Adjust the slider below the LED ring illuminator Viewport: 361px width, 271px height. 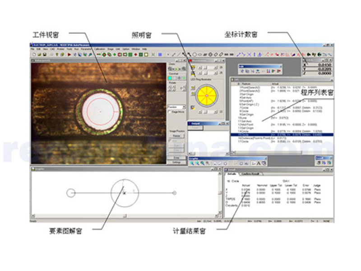208,112
